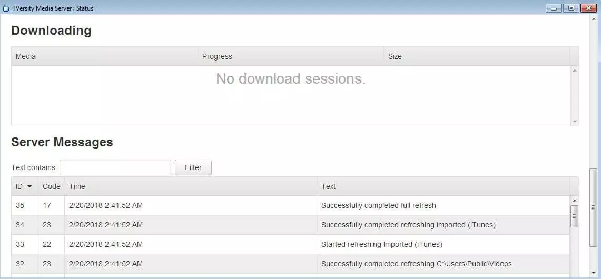Select message row with ID 33
601x279 pixels.
(x=291, y=244)
